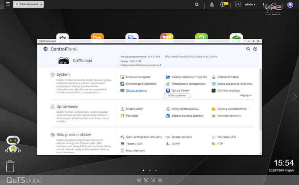Open the main hamburger menu

8,4
